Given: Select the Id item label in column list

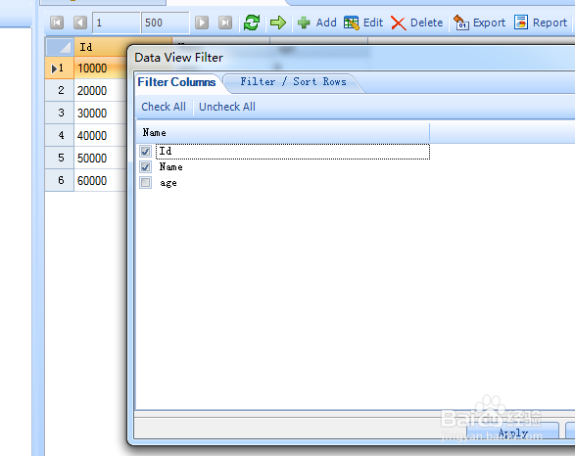Looking at the screenshot, I should tap(166, 151).
